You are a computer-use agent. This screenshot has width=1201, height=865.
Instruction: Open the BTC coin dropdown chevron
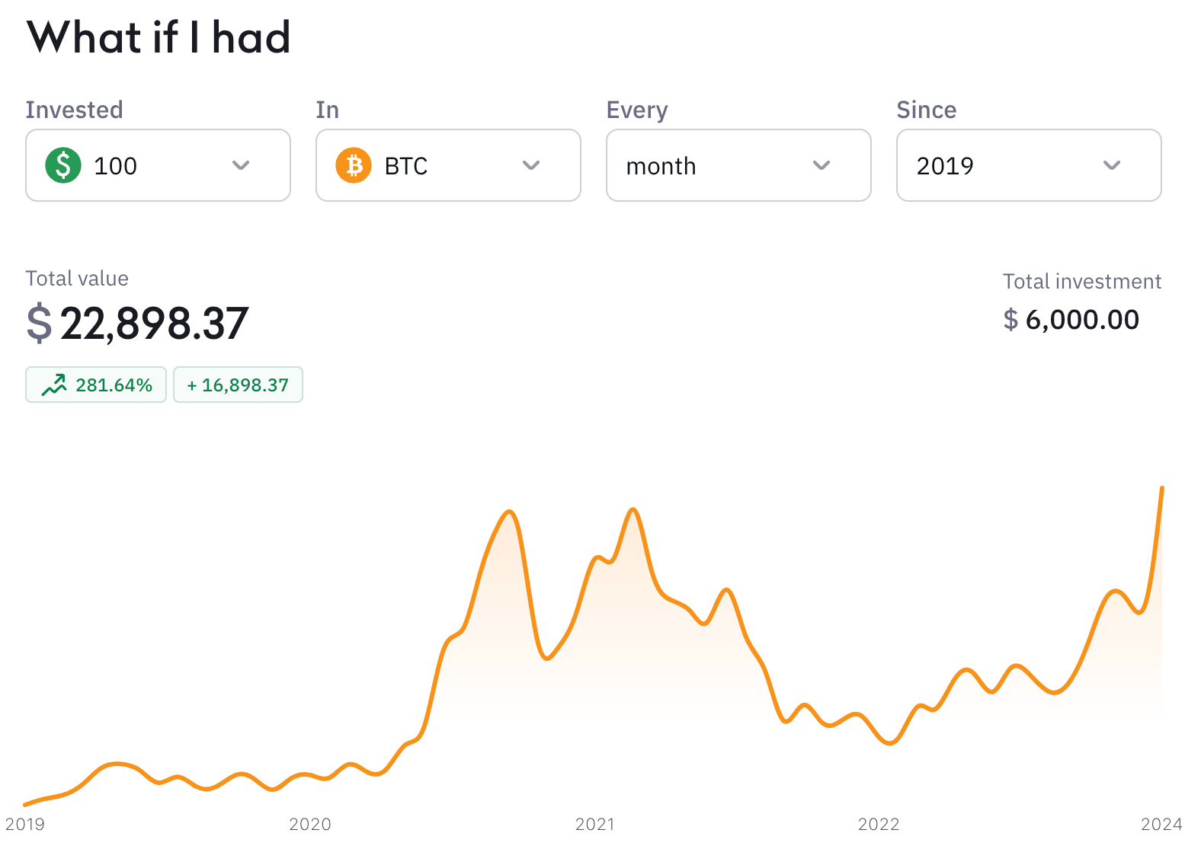531,165
